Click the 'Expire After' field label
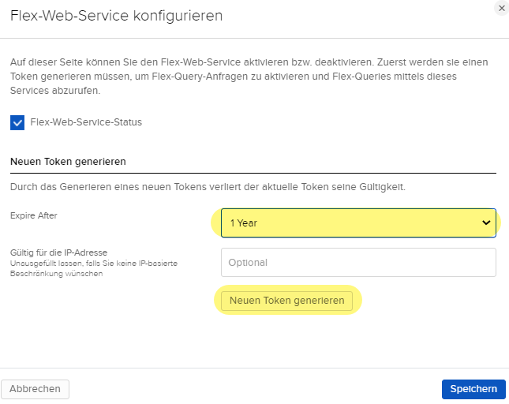Image resolution: width=509 pixels, height=404 pixels. point(33,215)
